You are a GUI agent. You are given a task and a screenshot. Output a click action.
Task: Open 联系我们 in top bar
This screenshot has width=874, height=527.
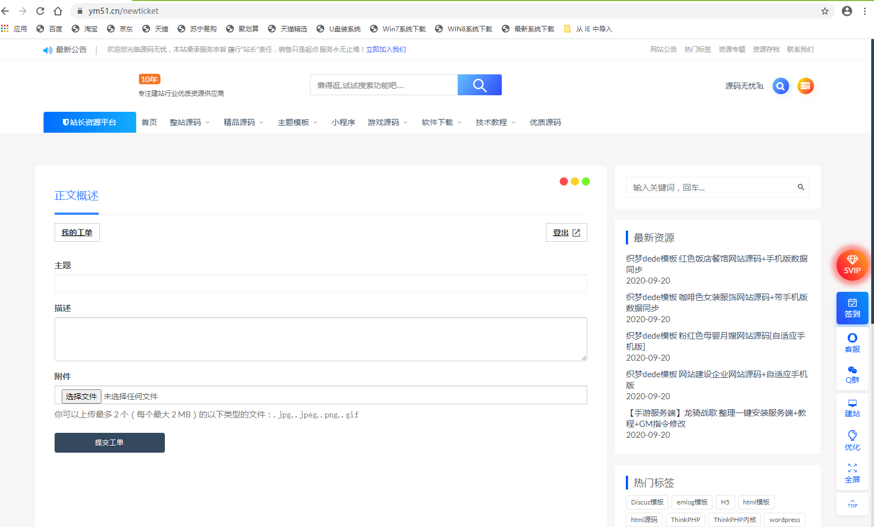click(800, 50)
